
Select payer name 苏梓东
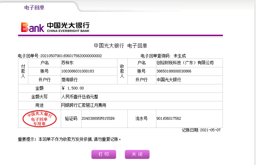[67, 63]
